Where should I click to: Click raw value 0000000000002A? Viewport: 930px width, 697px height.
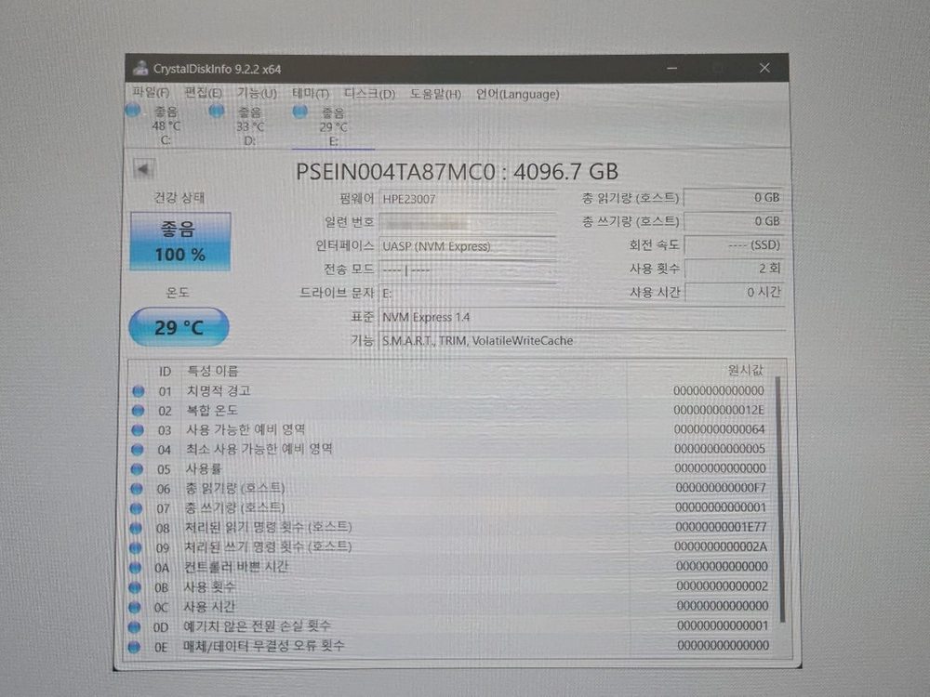coord(721,546)
